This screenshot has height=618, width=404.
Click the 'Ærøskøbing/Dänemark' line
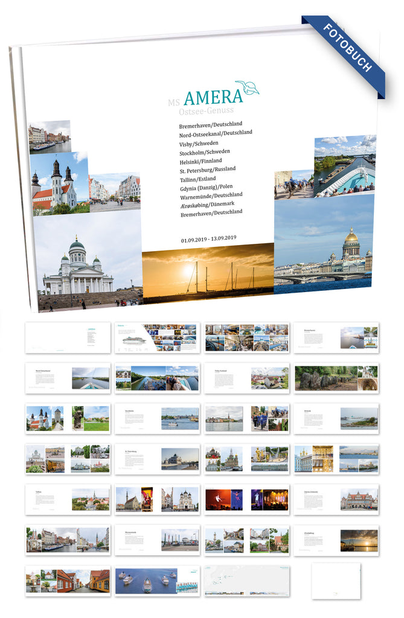[x=207, y=205]
